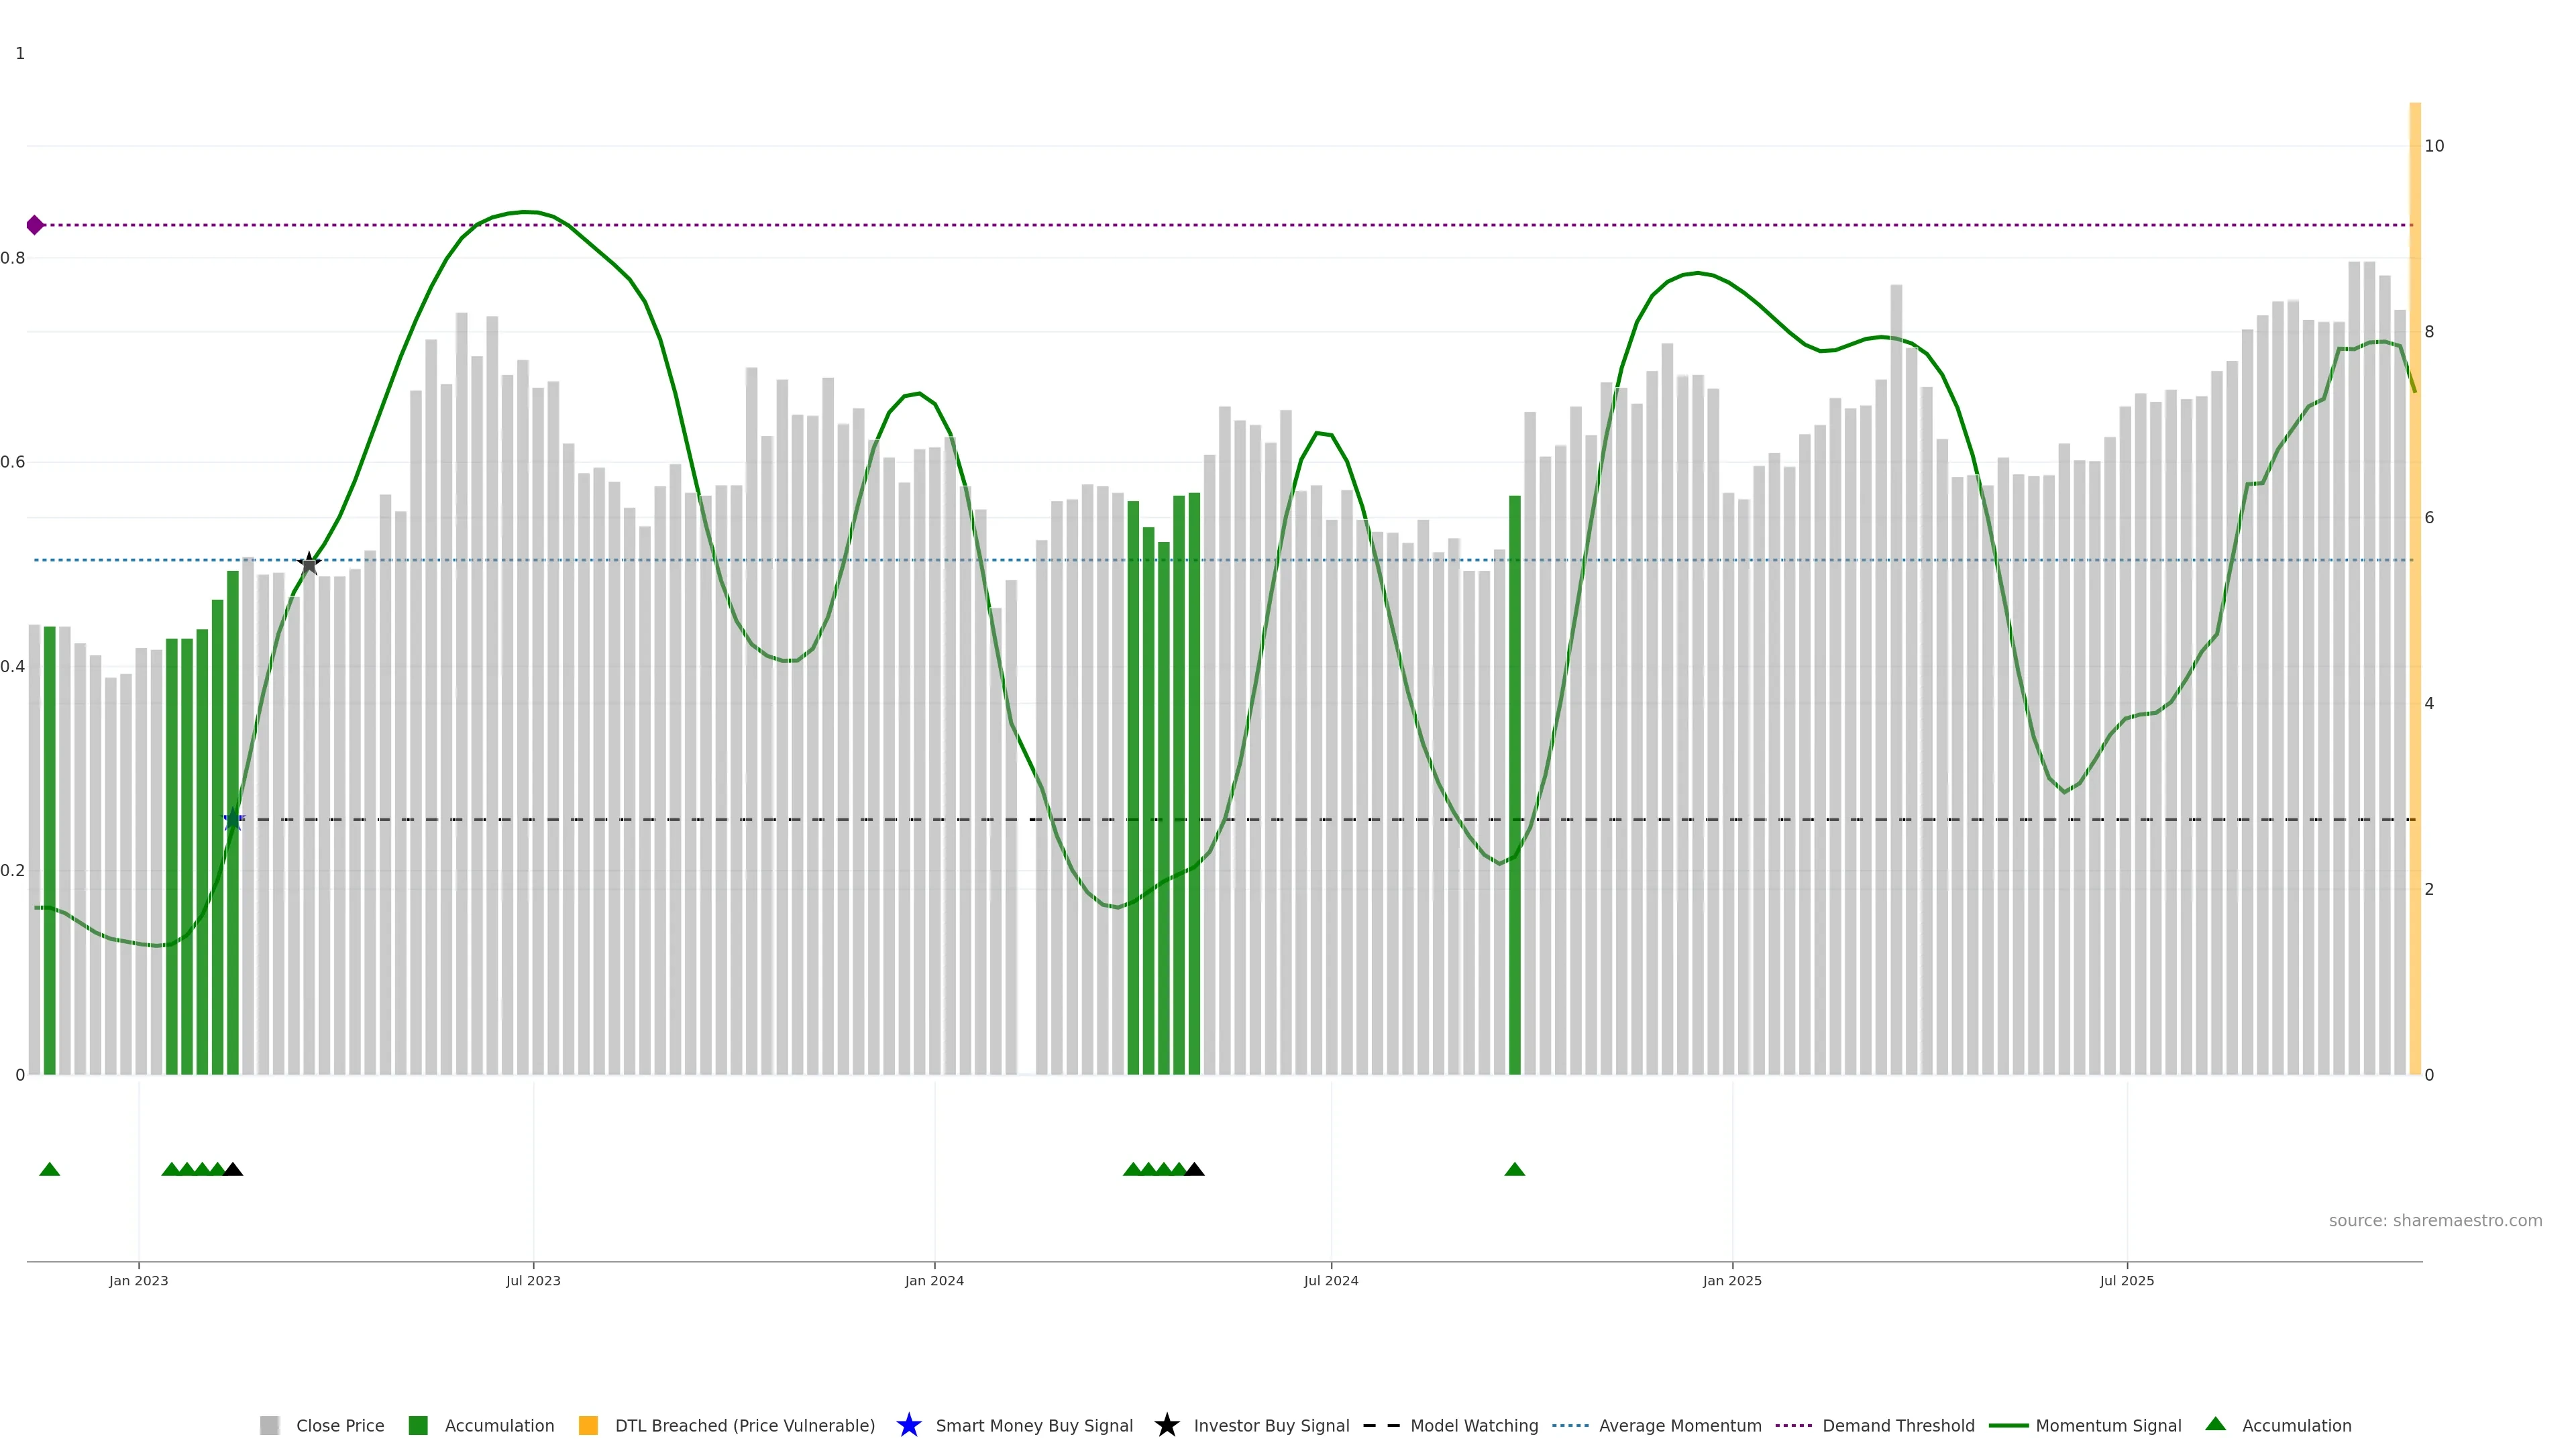Click the green triangle Accumulation legend entry
Image resolution: width=2576 pixels, height=1449 pixels.
coord(2215,1424)
